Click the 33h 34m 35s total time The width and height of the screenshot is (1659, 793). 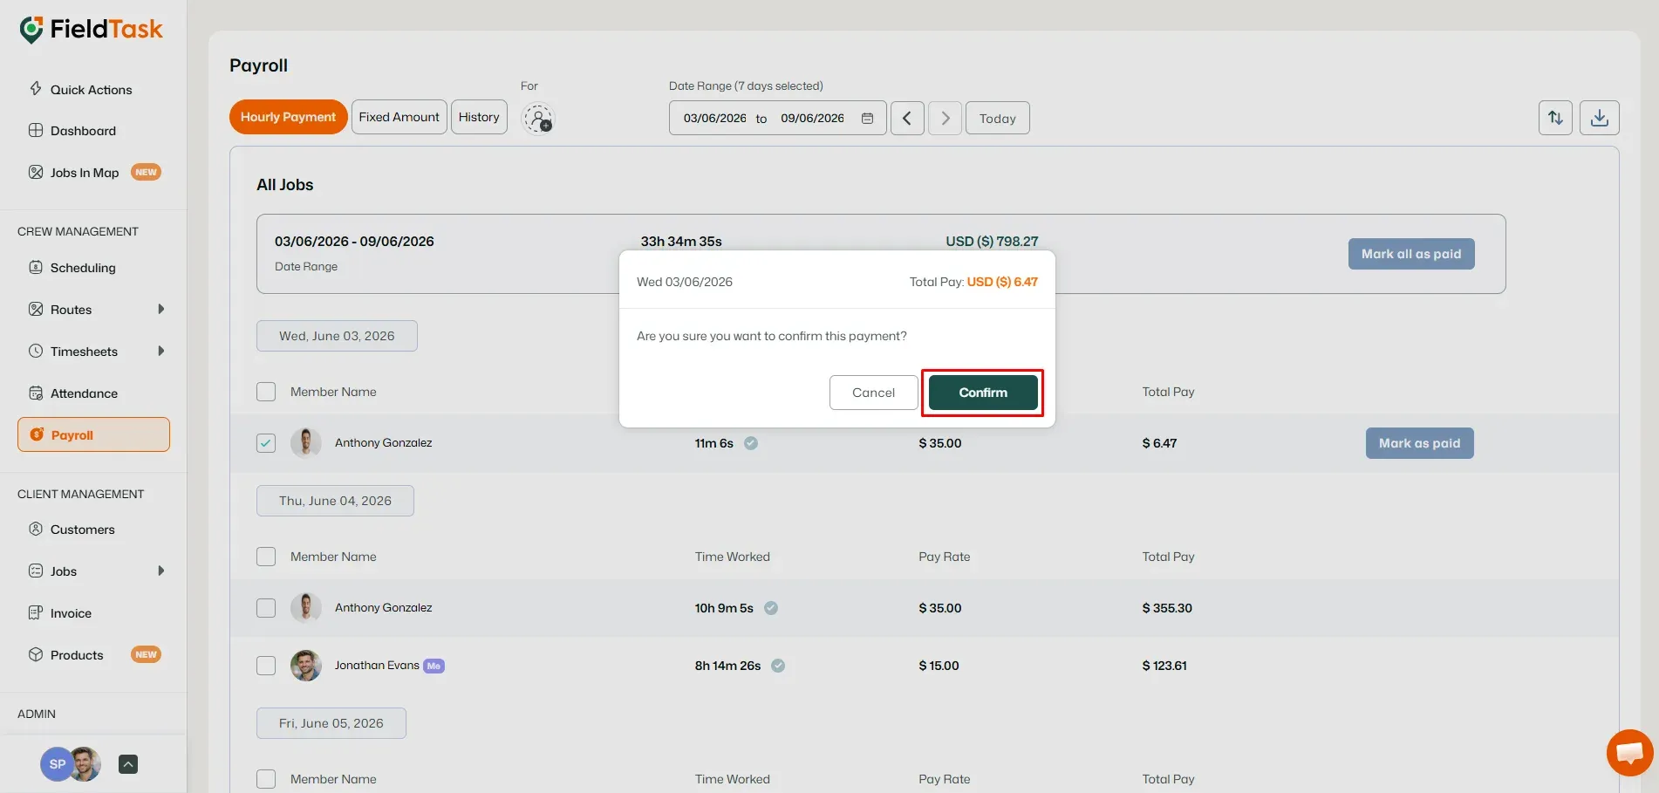(x=681, y=241)
